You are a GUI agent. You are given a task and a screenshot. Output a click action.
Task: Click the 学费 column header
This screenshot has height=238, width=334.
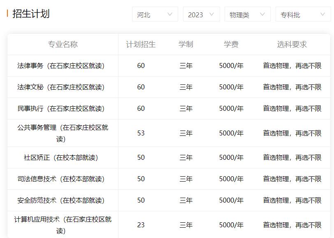pos(230,44)
